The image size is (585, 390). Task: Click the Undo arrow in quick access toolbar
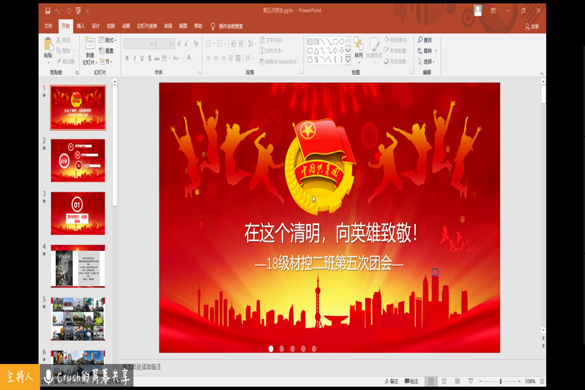57,11
